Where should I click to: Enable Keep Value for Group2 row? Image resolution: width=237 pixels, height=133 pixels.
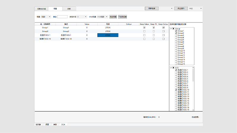point(145,31)
